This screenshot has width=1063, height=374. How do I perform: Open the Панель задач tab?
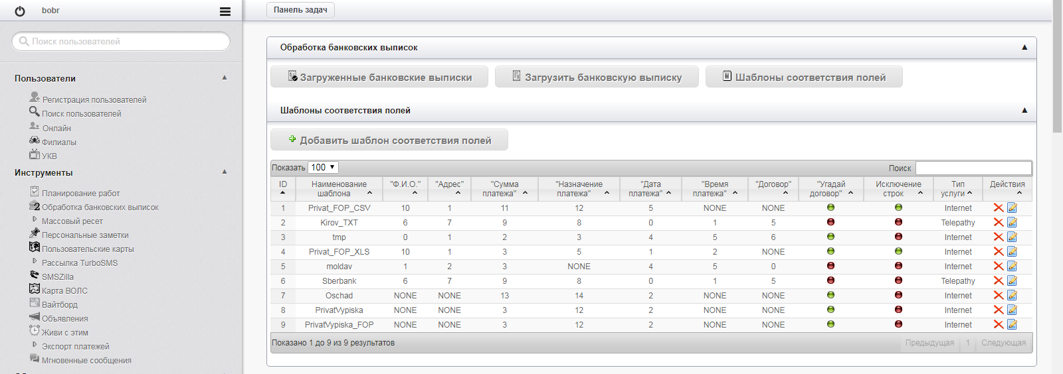[300, 10]
